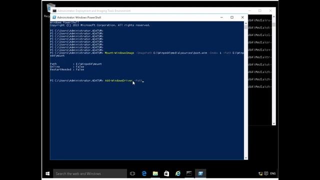This screenshot has height=180, width=320.
Task: Minimize the Deployment and Imaging Tools window
Action: [249, 10]
